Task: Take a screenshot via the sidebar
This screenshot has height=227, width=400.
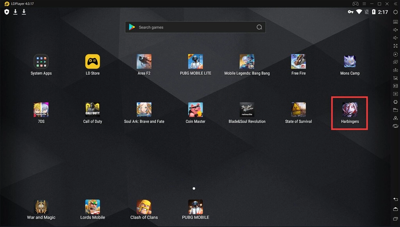Action: [395, 78]
